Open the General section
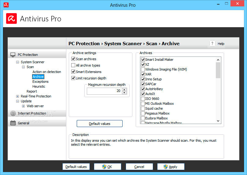Viewport: 247px width, 175px height. (x=37, y=123)
